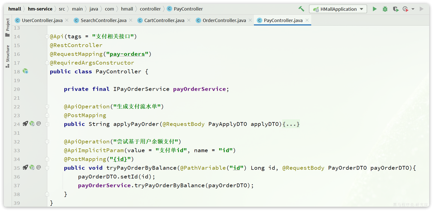Expand the folded {...} method body
The height and width of the screenshot is (211, 433).
coord(291,124)
